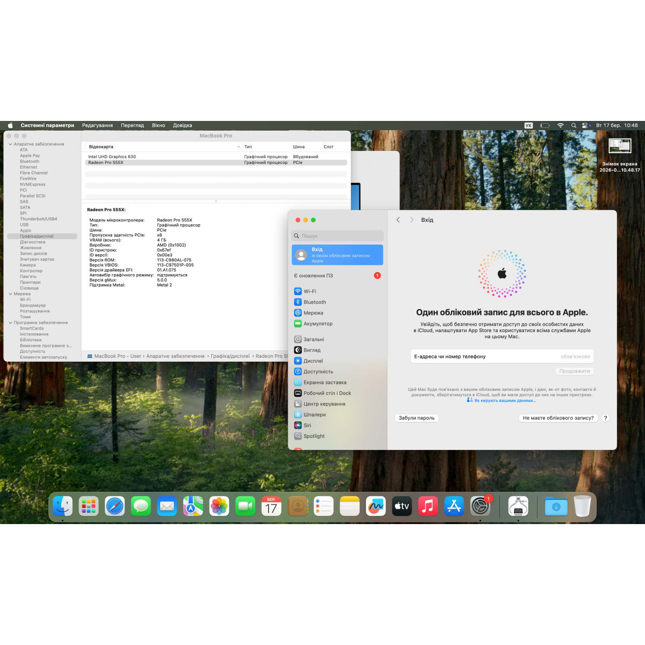Open Messages app in Dock
Viewport: 645px width, 645px height.
[x=141, y=506]
